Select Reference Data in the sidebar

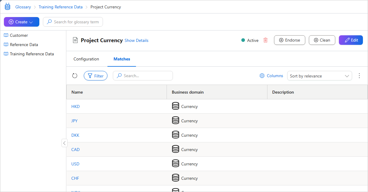click(x=24, y=45)
